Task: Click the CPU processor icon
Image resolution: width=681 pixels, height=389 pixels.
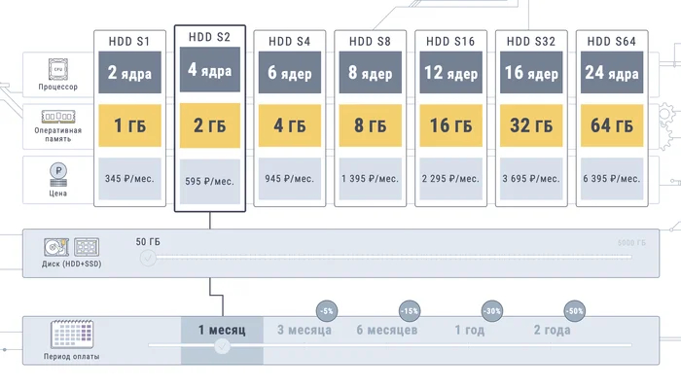Action: (60, 69)
